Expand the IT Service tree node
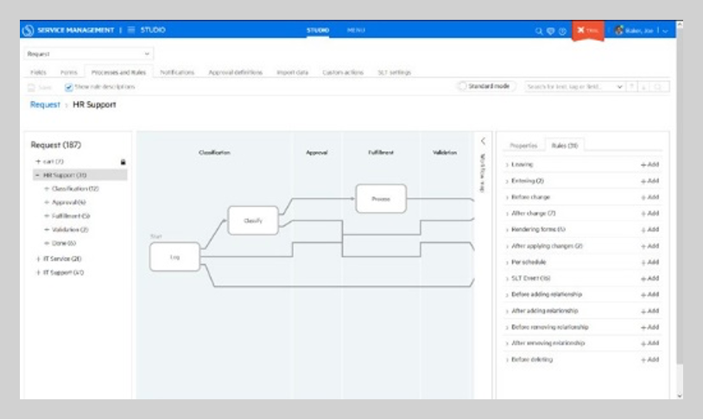This screenshot has height=420, width=703. pos(38,259)
